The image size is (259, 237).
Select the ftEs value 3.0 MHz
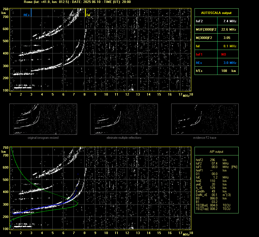point(230,63)
